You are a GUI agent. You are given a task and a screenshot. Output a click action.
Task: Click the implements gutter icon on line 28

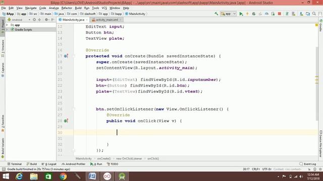pos(66,121)
